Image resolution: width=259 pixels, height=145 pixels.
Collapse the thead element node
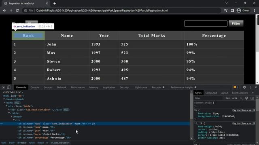(12, 116)
